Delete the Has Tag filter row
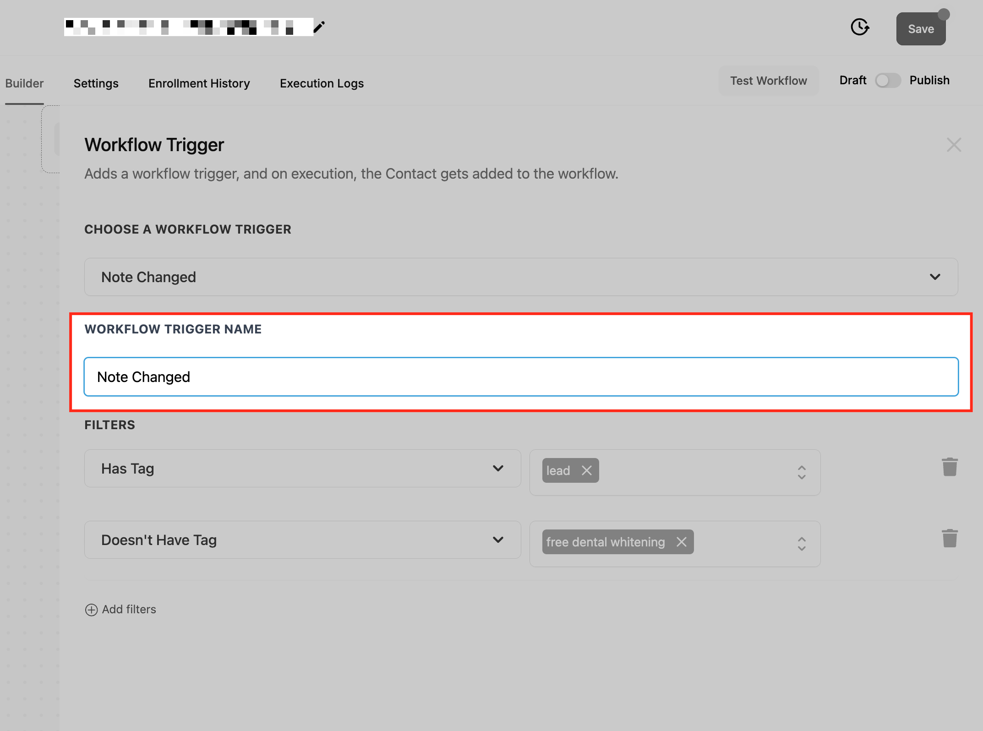 pos(950,467)
